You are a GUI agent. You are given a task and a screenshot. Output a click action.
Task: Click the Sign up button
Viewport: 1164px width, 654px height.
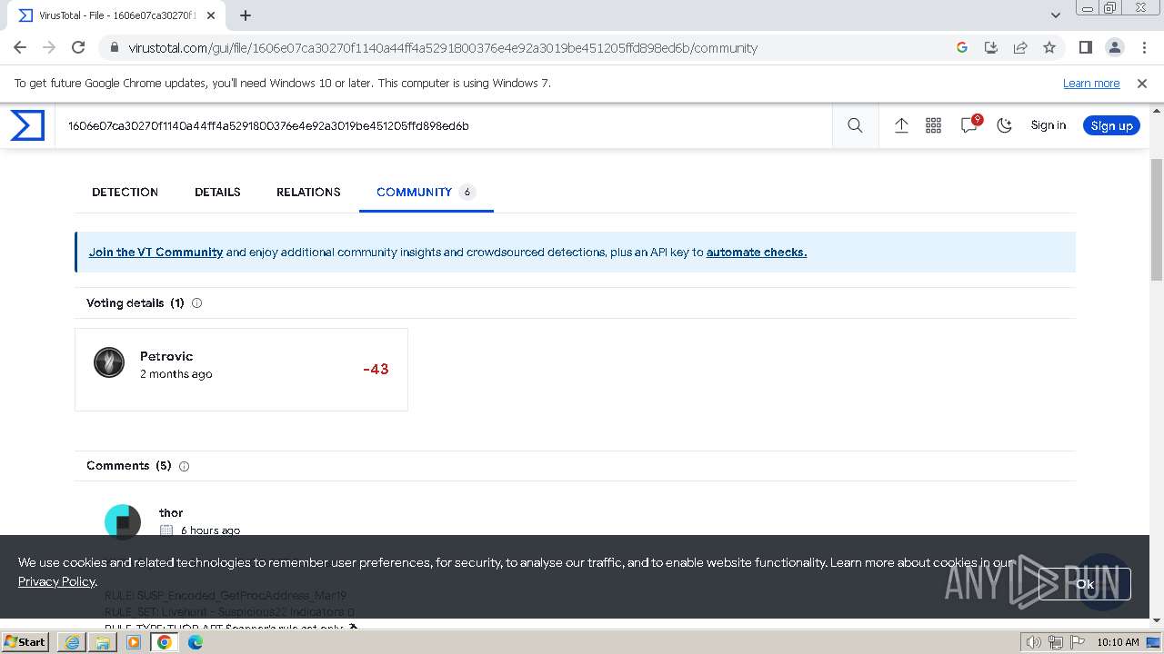click(1111, 125)
